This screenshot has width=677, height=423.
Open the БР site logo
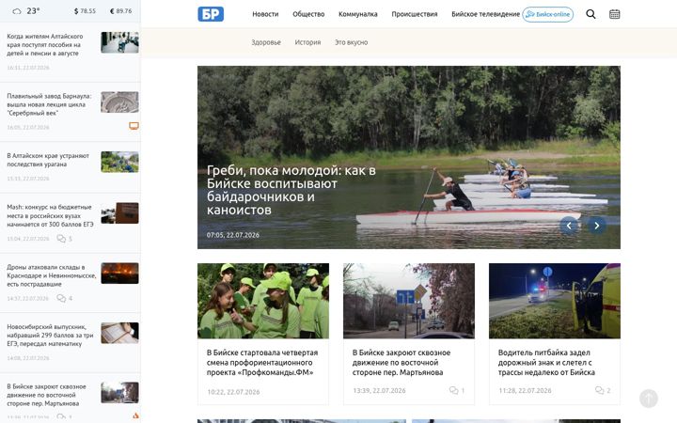(211, 14)
